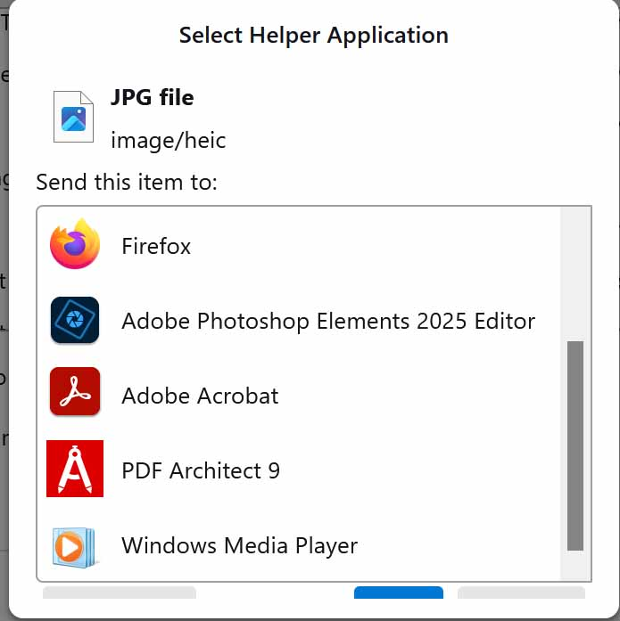Click the PDF Architect 9 icon
This screenshot has width=620, height=621.
pyautogui.click(x=75, y=470)
